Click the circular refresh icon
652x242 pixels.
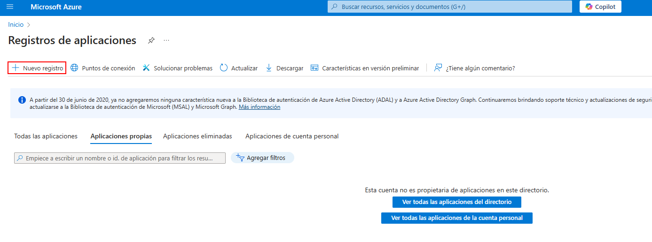(224, 68)
